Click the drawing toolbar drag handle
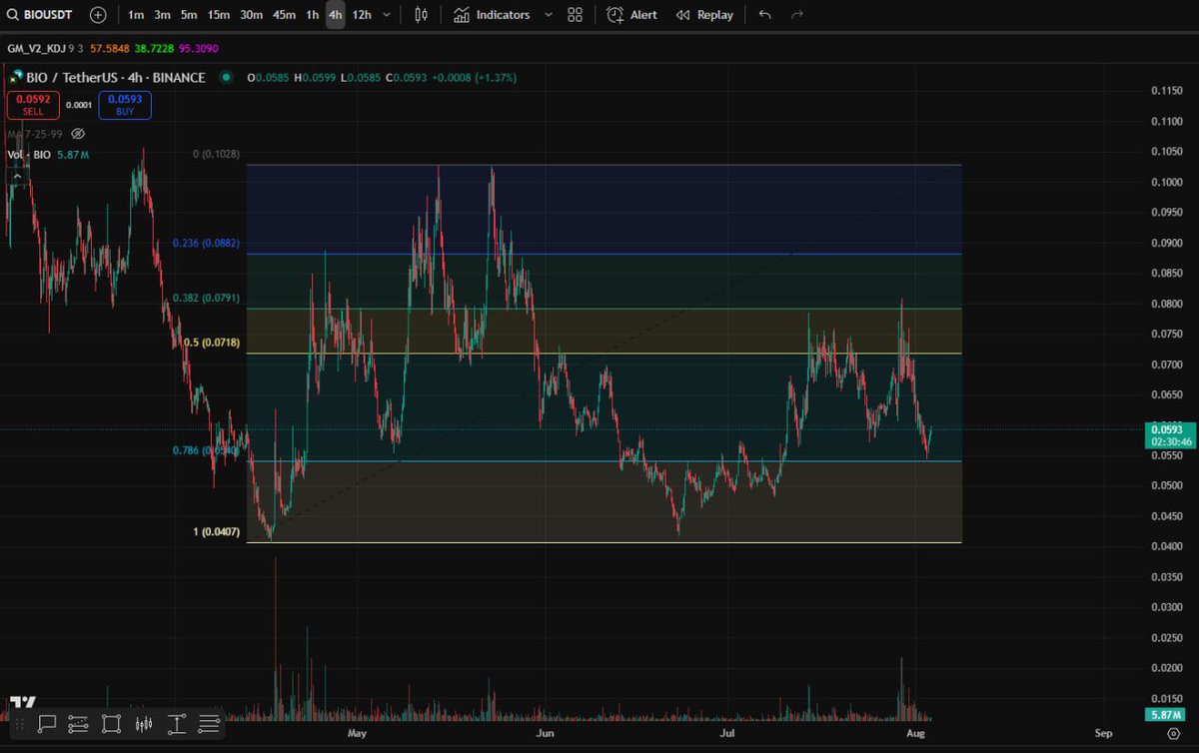 point(20,724)
